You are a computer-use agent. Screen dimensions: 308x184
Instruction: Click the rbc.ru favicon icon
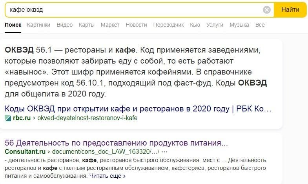pos(8,118)
